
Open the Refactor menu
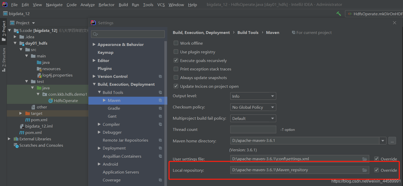tap(107, 5)
